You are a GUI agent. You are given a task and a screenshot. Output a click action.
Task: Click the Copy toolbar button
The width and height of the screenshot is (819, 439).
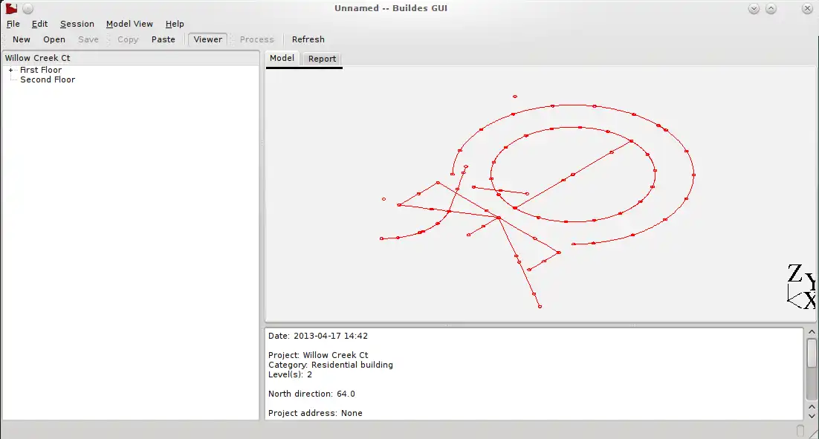point(128,39)
